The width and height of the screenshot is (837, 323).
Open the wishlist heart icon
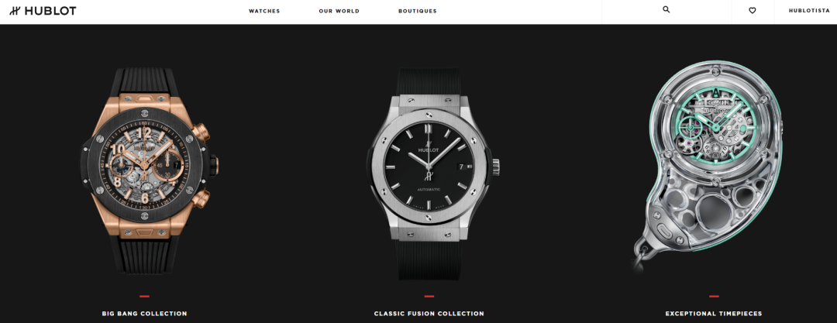tap(752, 10)
